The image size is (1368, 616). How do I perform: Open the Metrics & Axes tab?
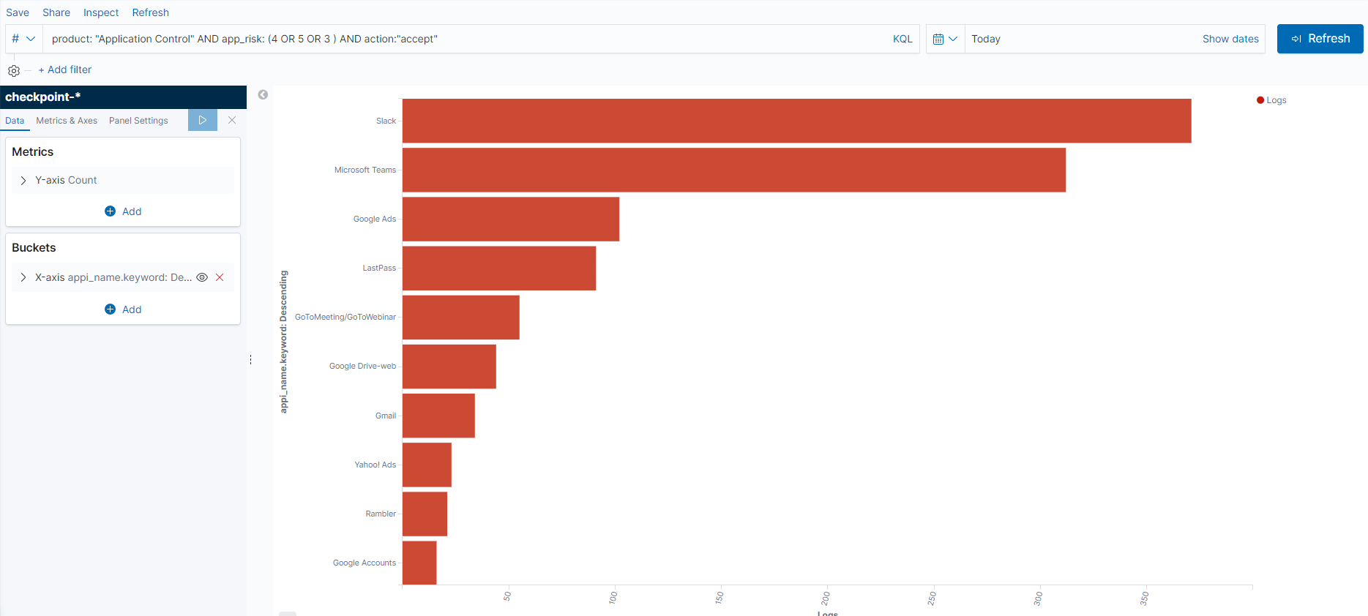(x=67, y=121)
